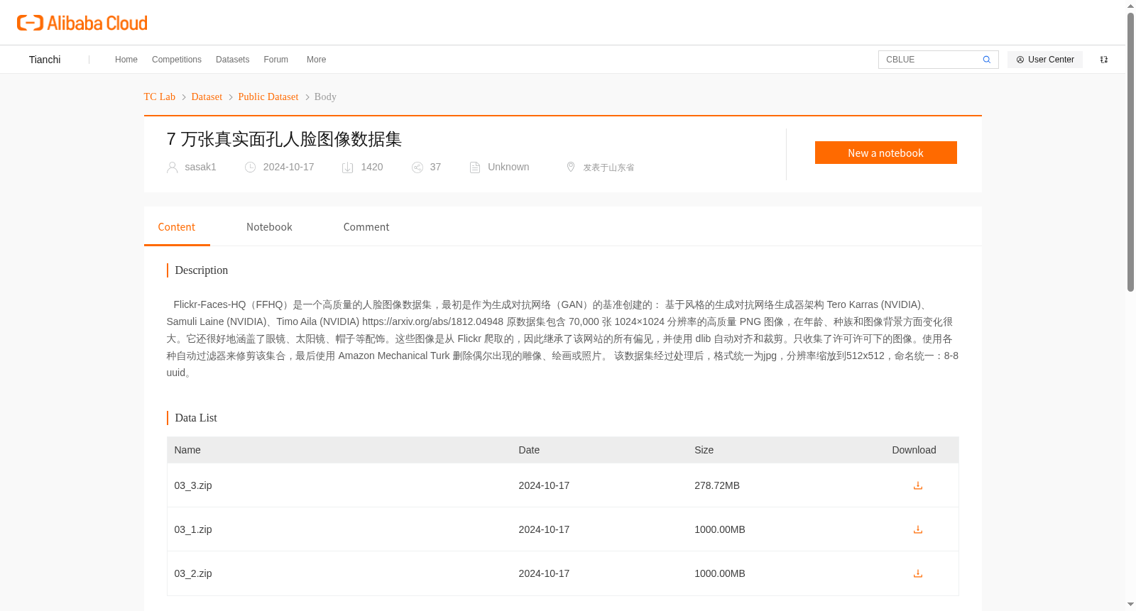Switch to the Comment tab
Viewport: 1136px width, 611px height.
coord(366,227)
